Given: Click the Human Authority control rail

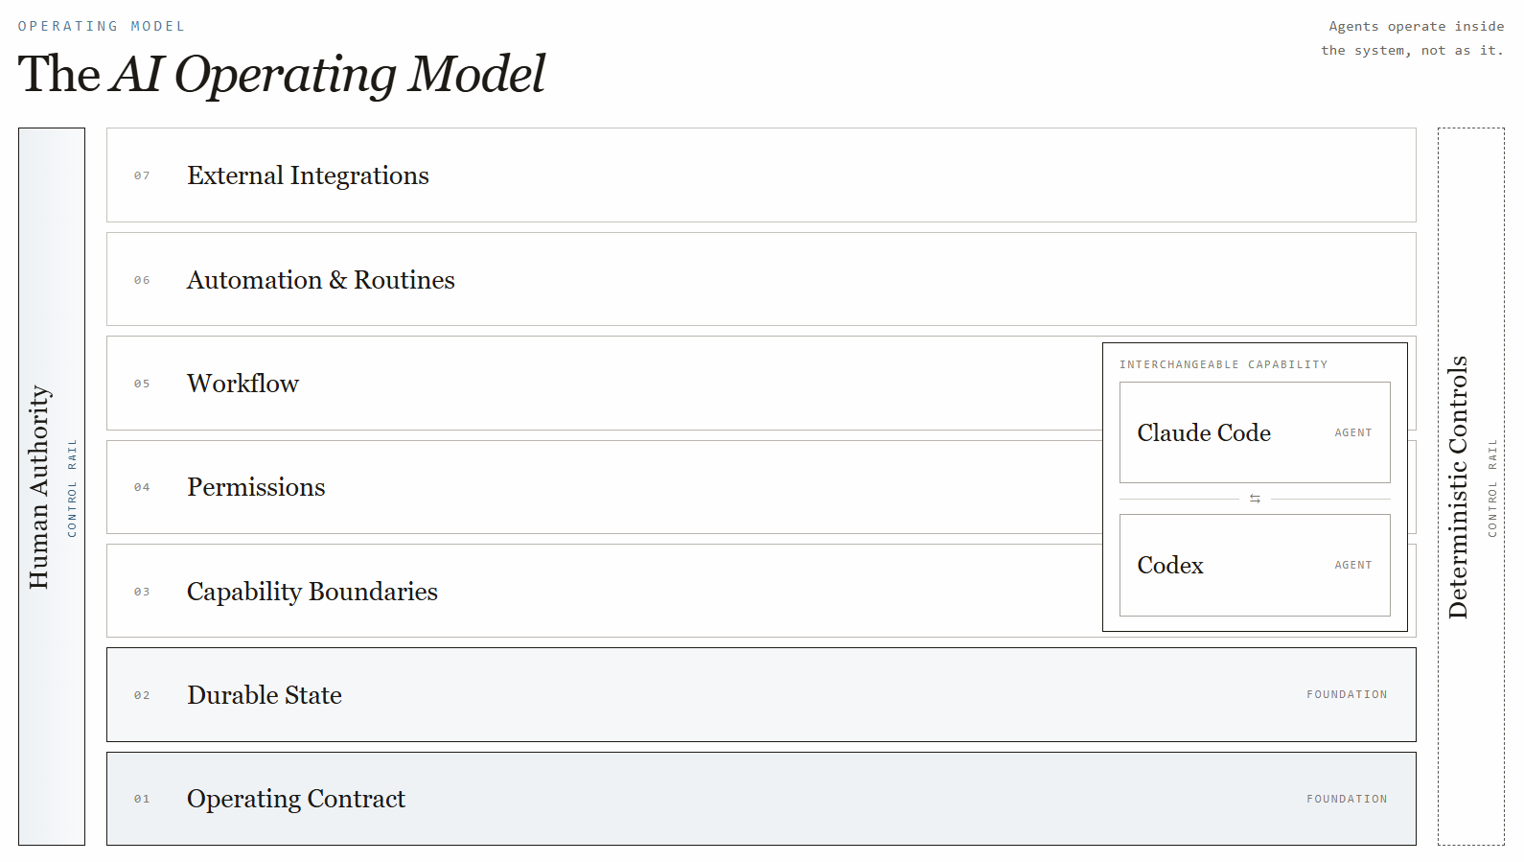Looking at the screenshot, I should tap(52, 487).
